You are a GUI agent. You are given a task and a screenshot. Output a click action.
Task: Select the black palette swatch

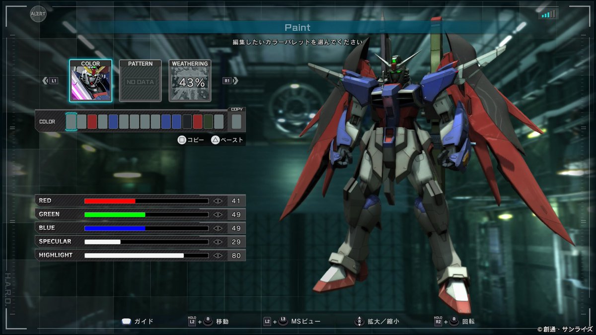coord(187,122)
